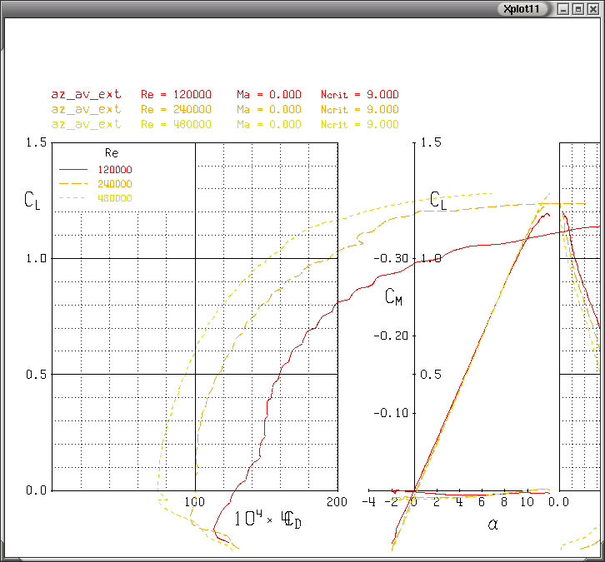
Task: Click red solid legend line sample
Action: (x=73, y=169)
